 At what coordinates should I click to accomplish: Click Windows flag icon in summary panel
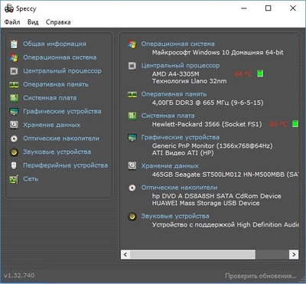[132, 44]
